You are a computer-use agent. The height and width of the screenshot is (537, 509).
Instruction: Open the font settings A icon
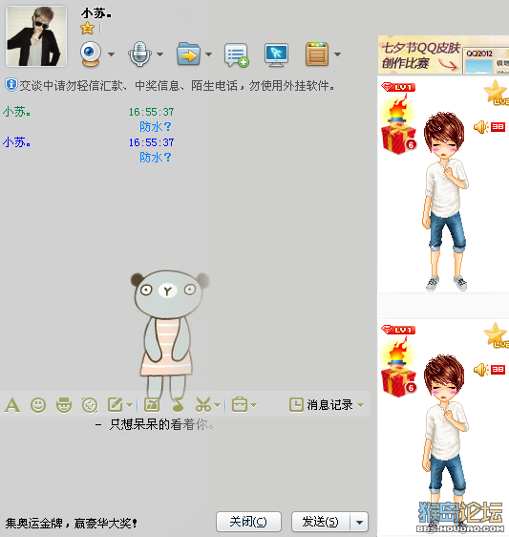point(12,405)
